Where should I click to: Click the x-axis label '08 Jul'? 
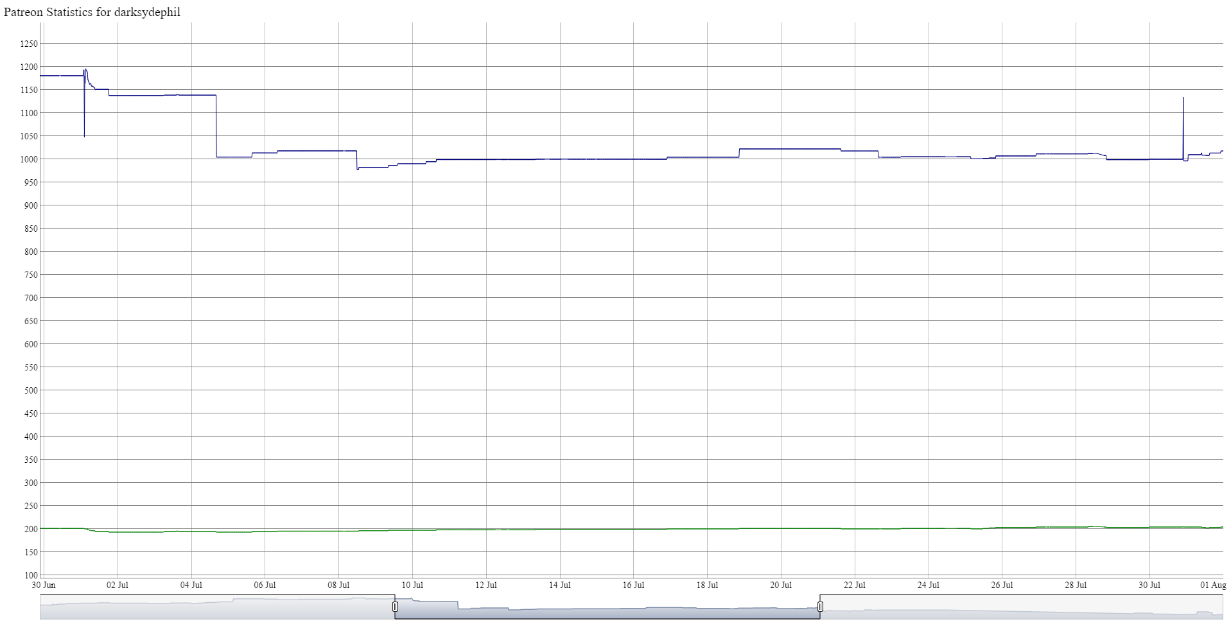338,585
